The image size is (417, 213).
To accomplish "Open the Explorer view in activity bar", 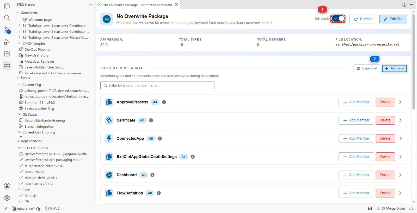I will tap(7, 6).
